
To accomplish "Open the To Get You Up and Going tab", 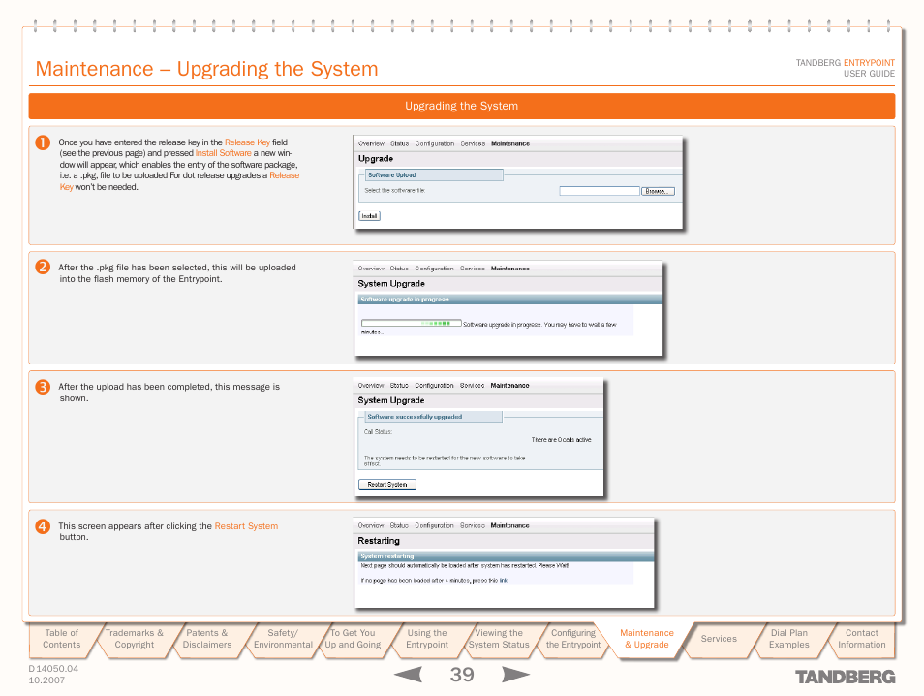I will 353,639.
